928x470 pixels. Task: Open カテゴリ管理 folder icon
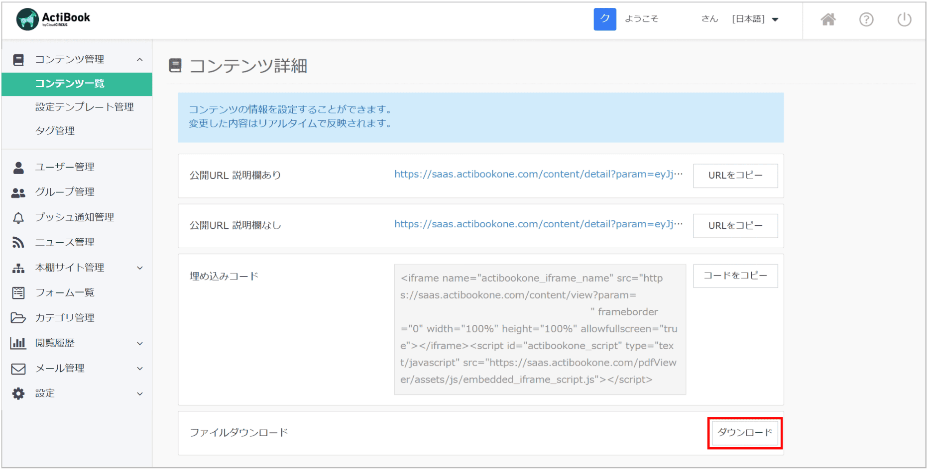pyautogui.click(x=18, y=318)
